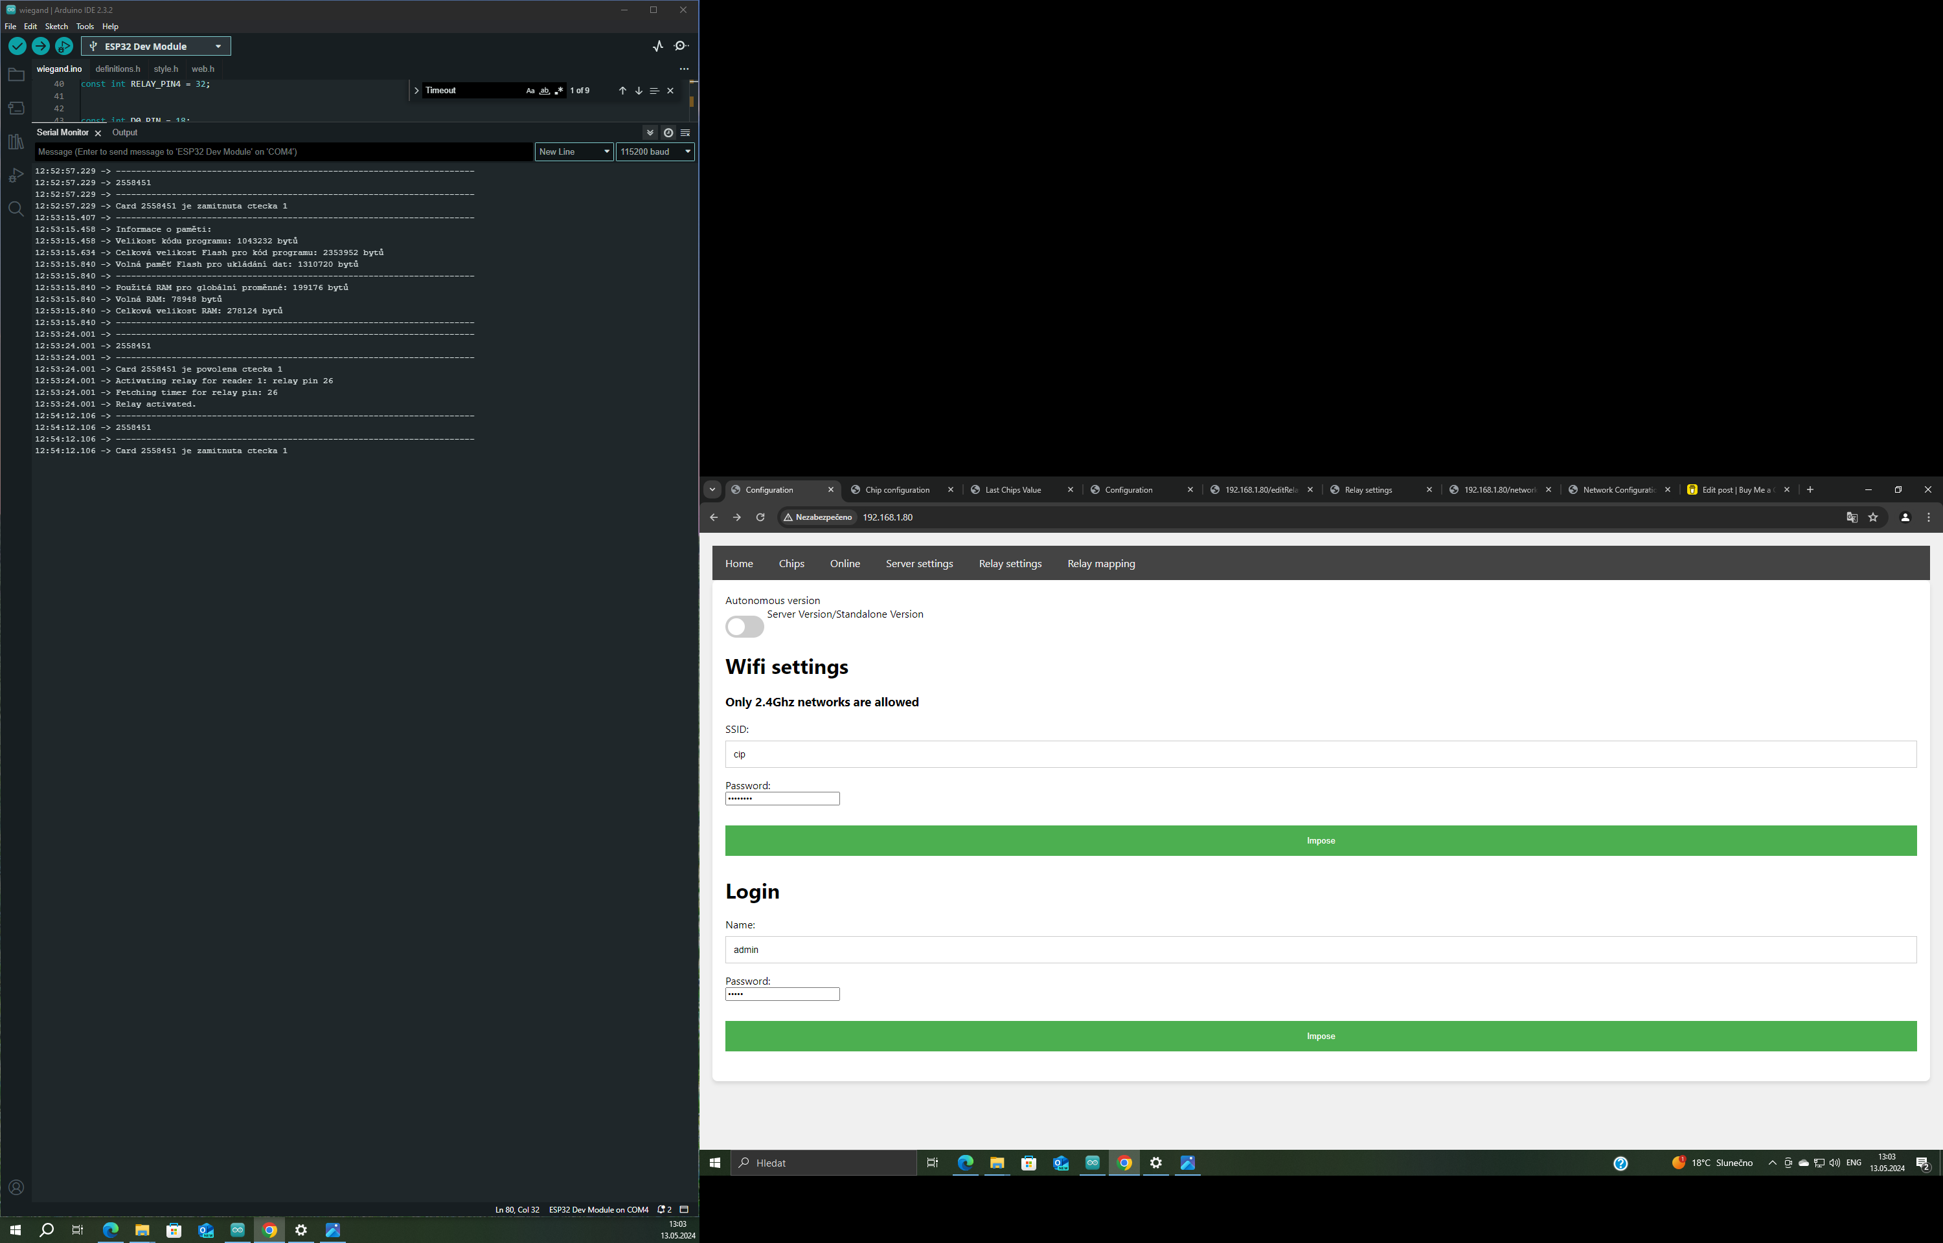
Task: Open the New Line line-ending dropdown
Action: click(x=574, y=151)
